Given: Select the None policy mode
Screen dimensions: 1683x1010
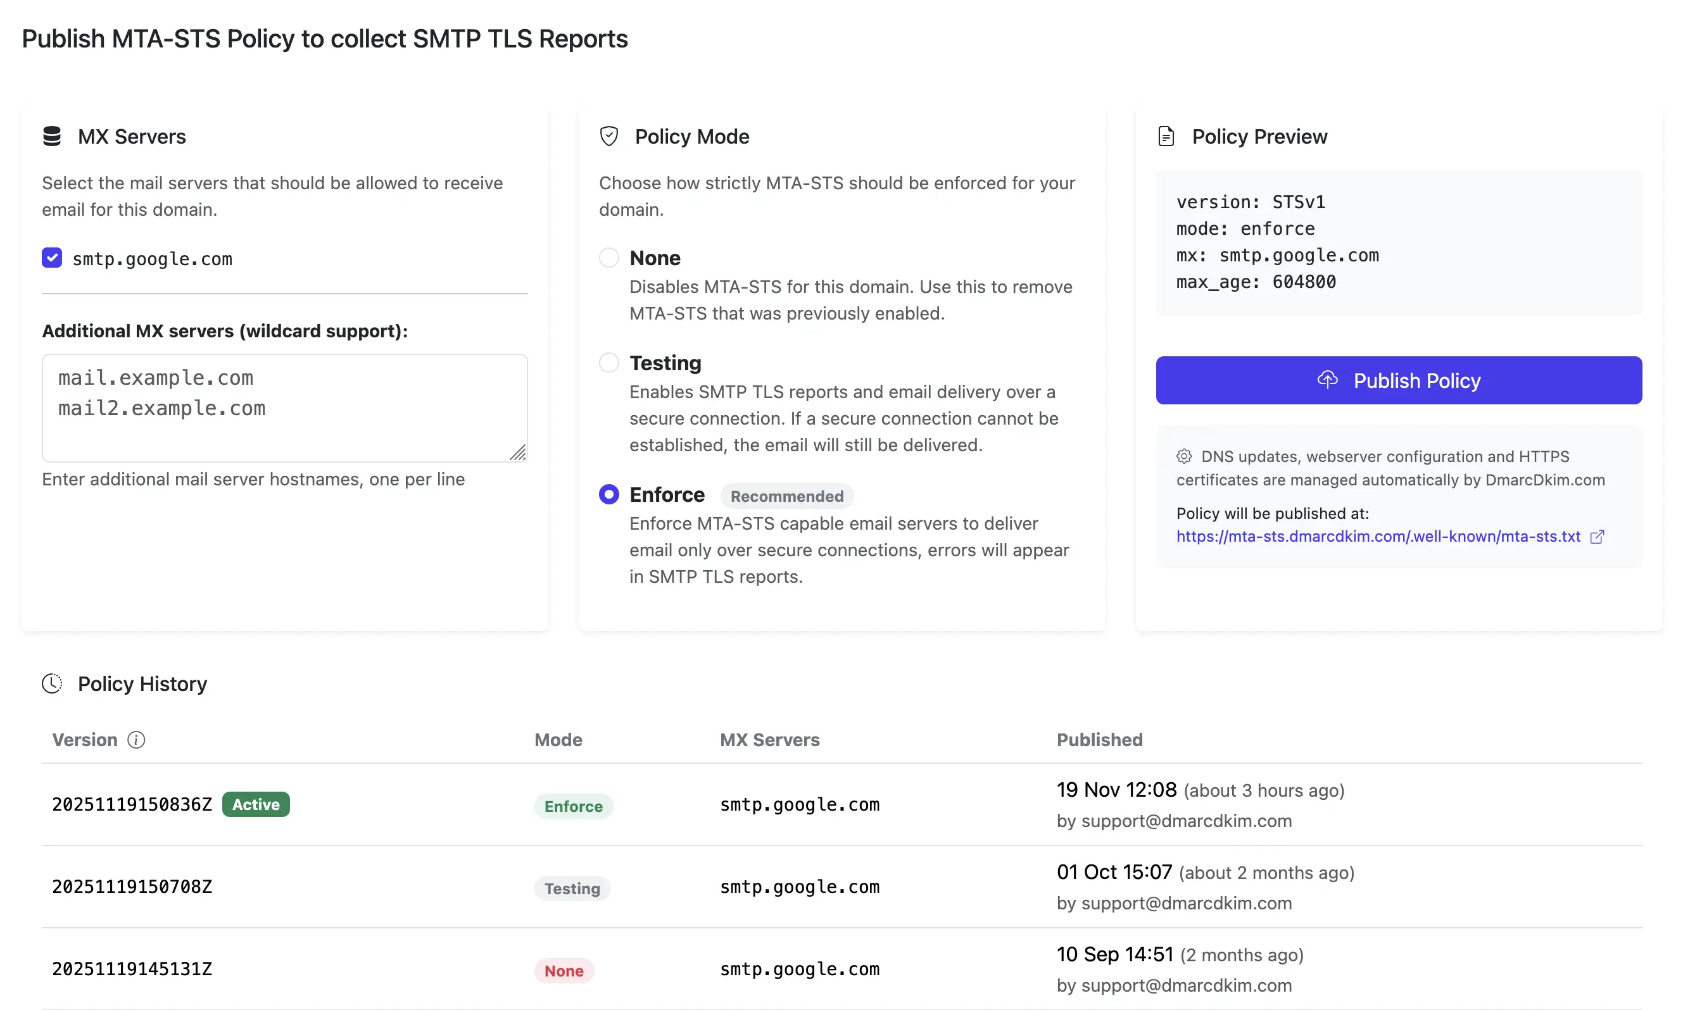Looking at the screenshot, I should coord(608,258).
